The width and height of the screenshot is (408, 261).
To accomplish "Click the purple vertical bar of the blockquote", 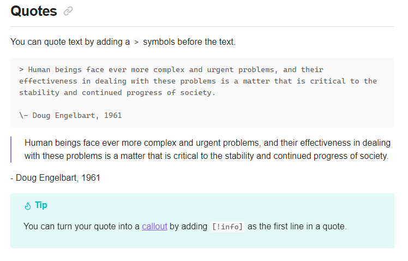I will pos(11,150).
